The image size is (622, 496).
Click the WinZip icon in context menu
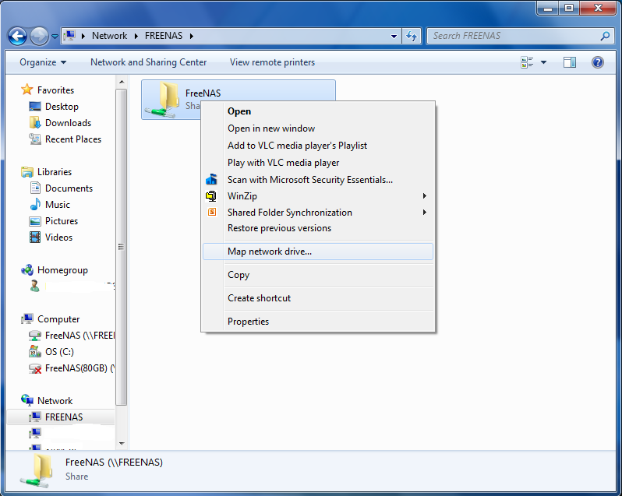211,195
